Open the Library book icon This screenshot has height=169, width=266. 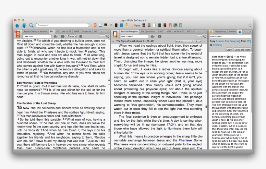click(x=24, y=25)
